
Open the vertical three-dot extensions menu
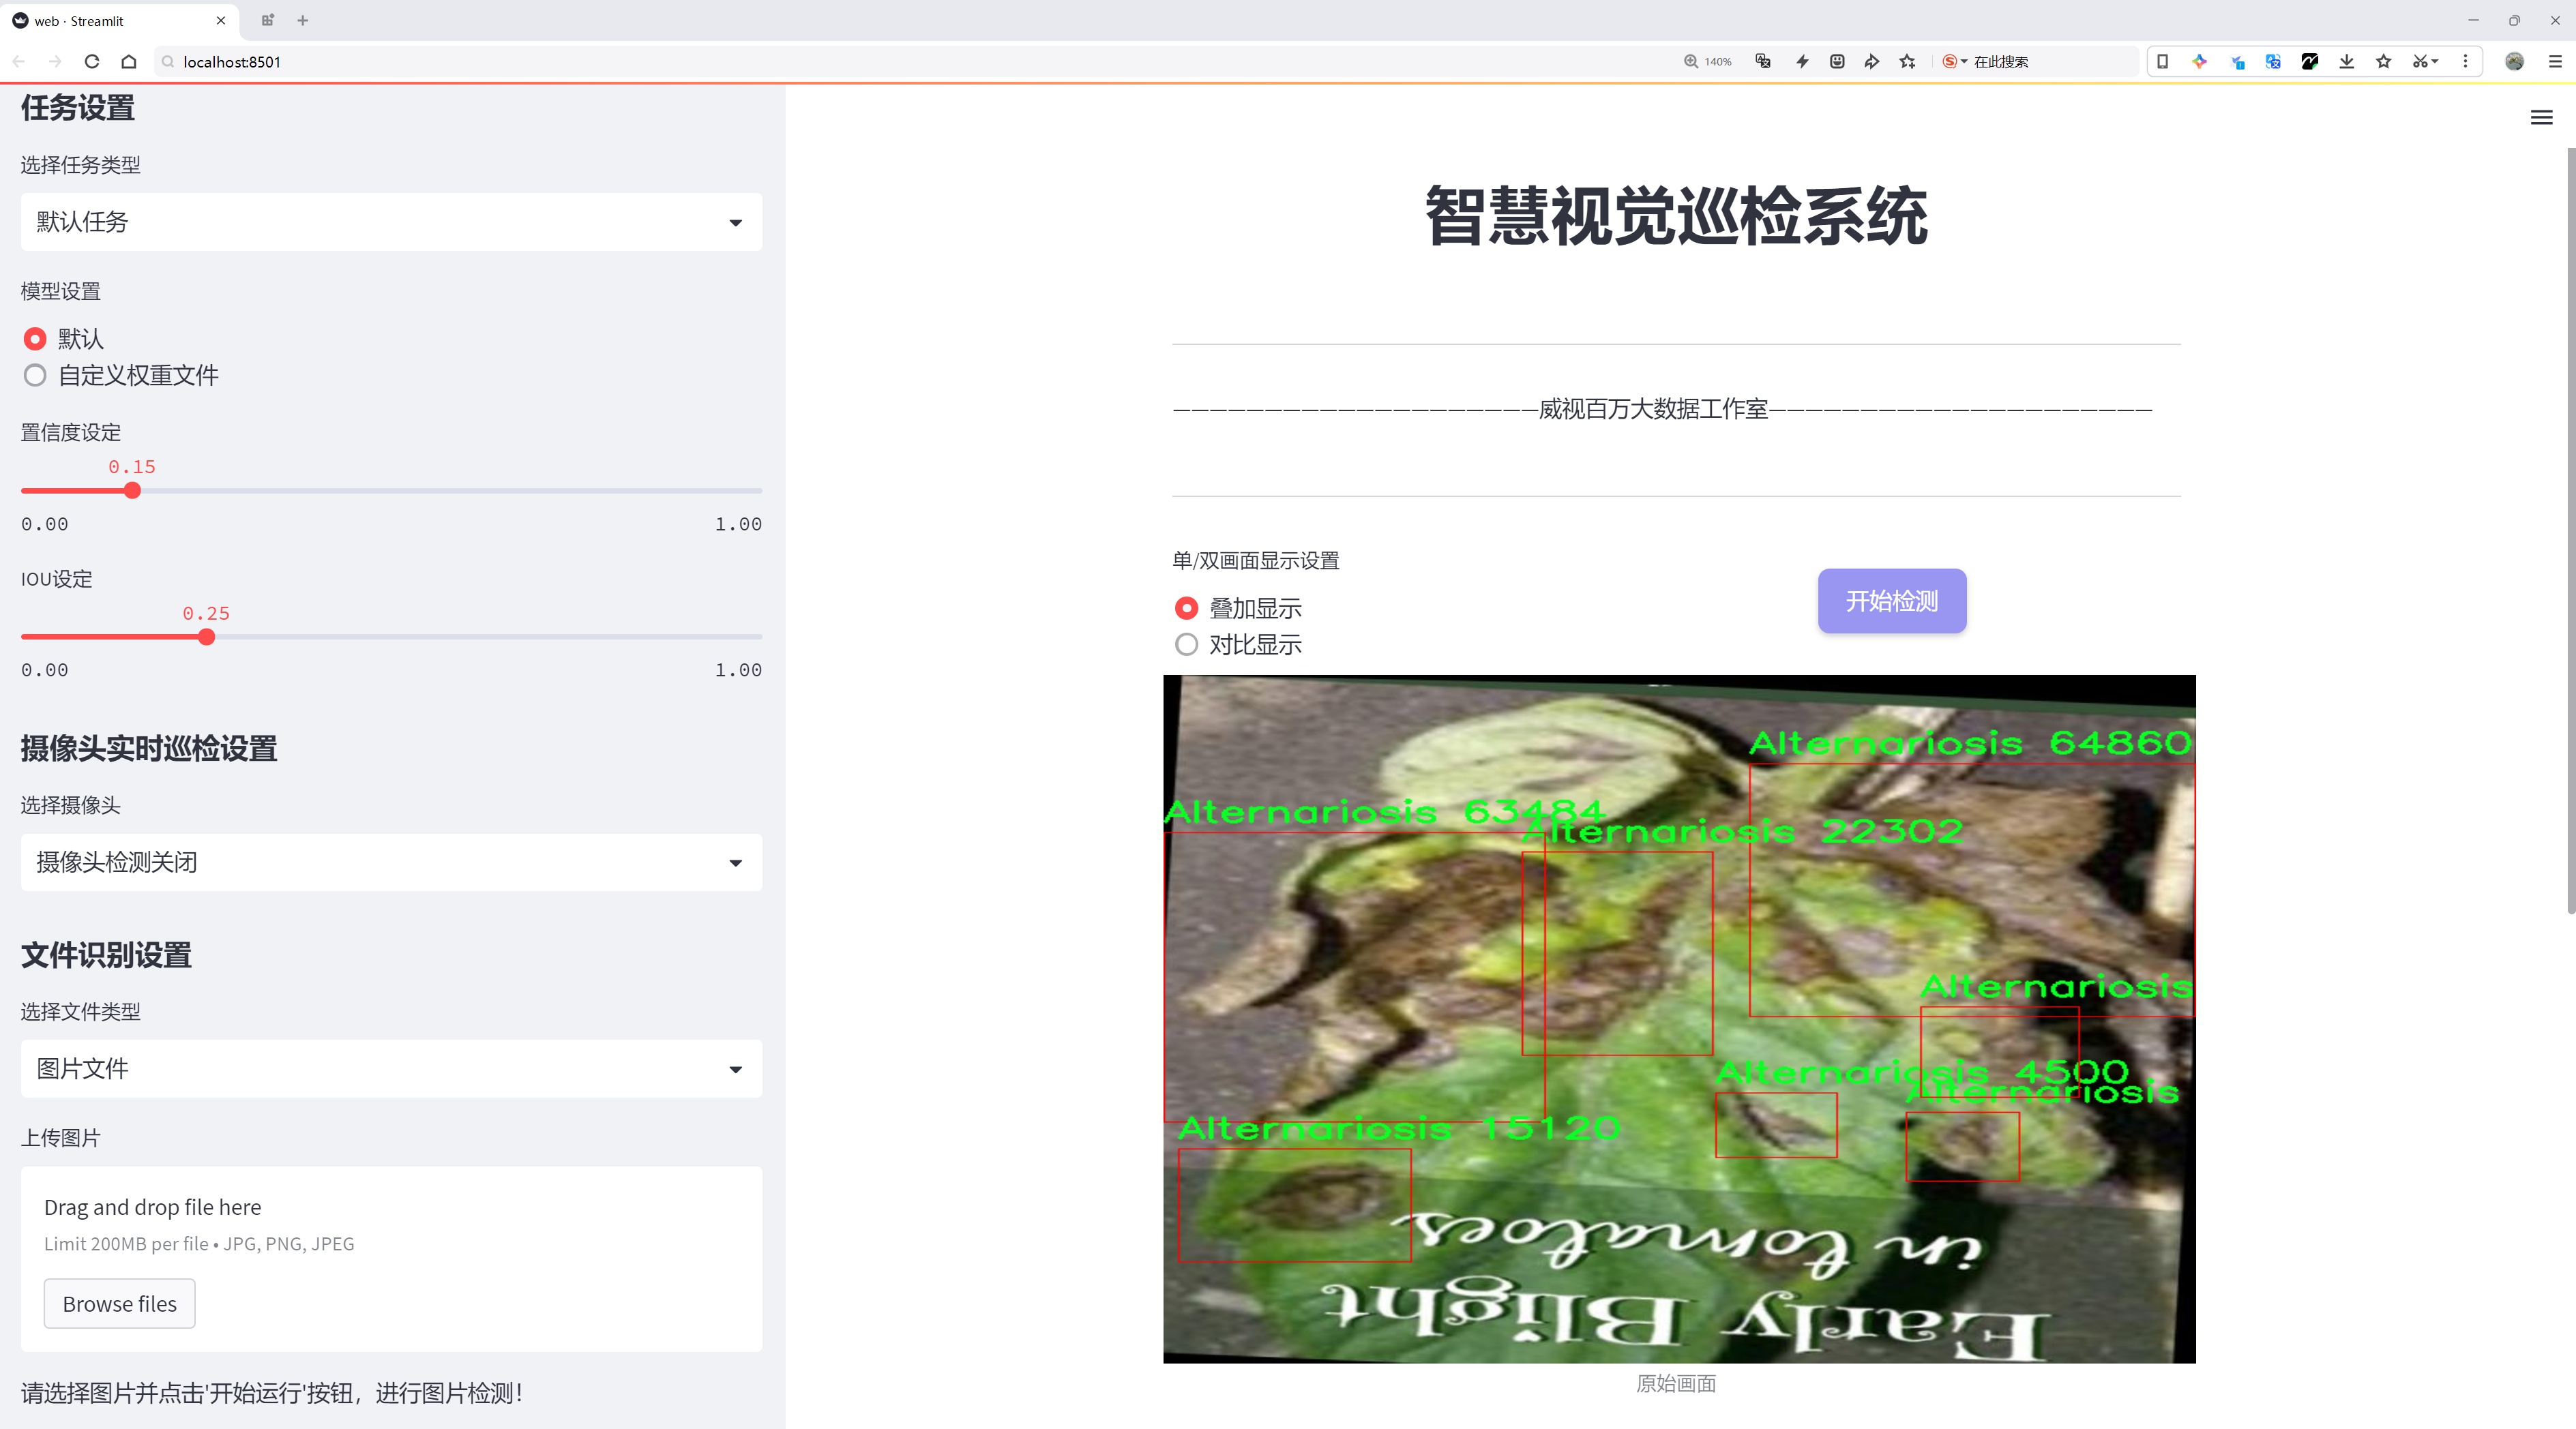pyautogui.click(x=2465, y=62)
